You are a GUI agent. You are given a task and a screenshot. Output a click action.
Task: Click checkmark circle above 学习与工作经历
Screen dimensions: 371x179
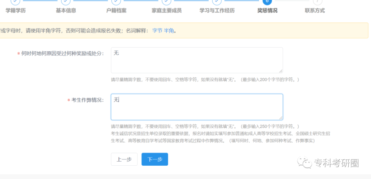click(x=217, y=1)
